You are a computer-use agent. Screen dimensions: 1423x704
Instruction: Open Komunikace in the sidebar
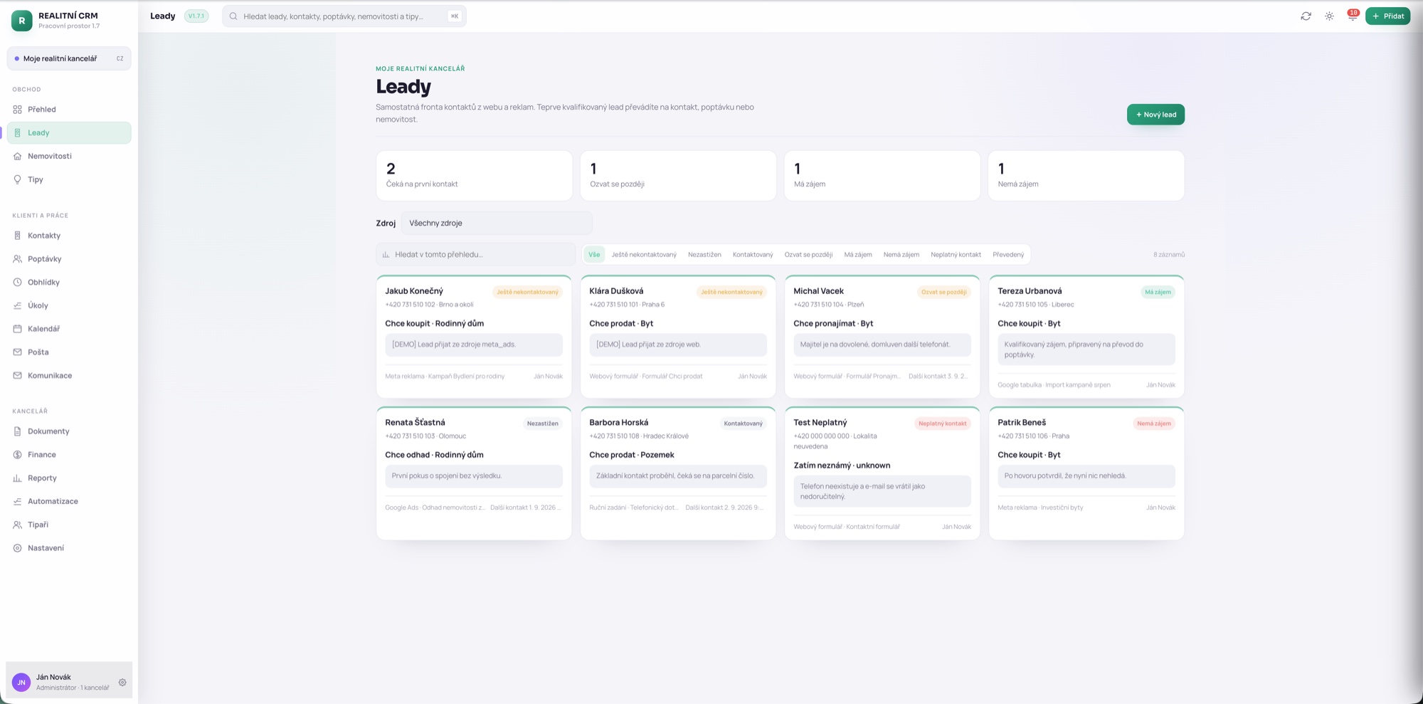tap(69, 376)
